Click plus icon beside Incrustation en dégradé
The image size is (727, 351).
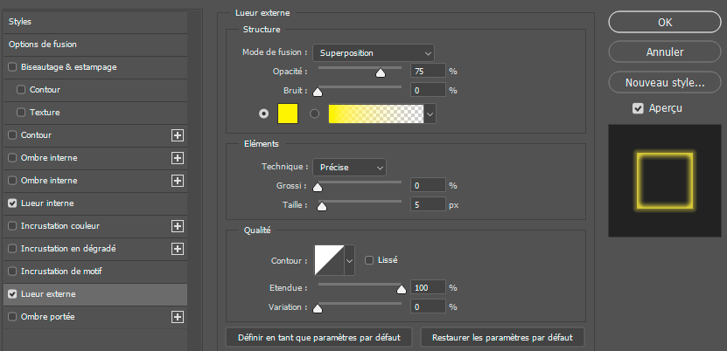pos(178,249)
